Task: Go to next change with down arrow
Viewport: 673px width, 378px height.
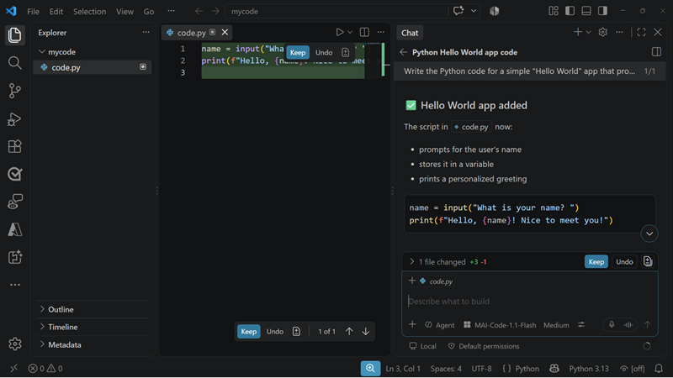Action: click(x=365, y=331)
